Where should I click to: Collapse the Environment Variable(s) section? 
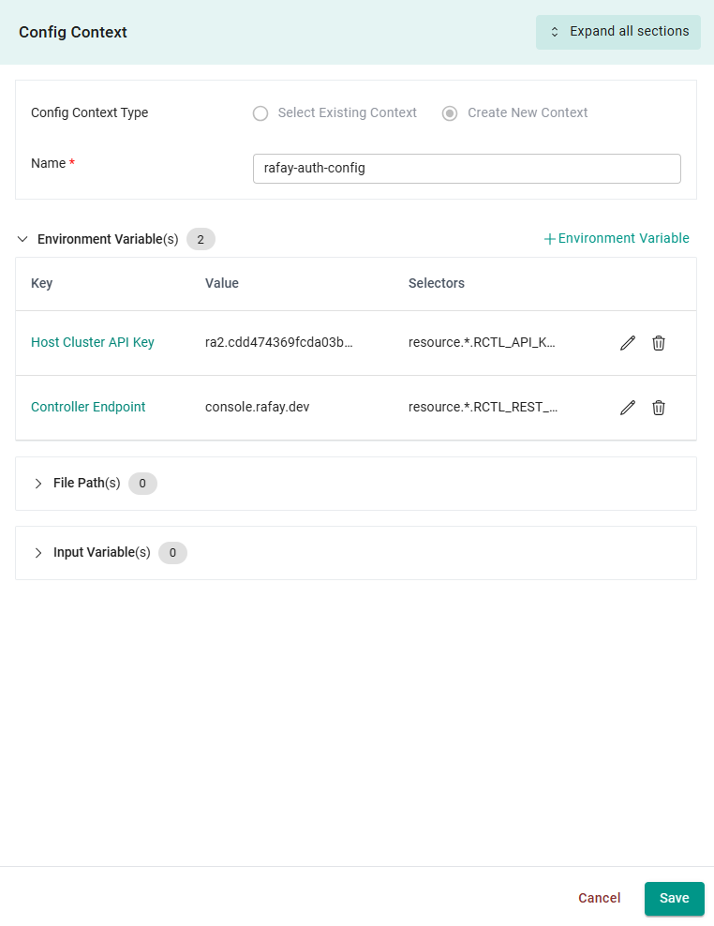click(22, 239)
